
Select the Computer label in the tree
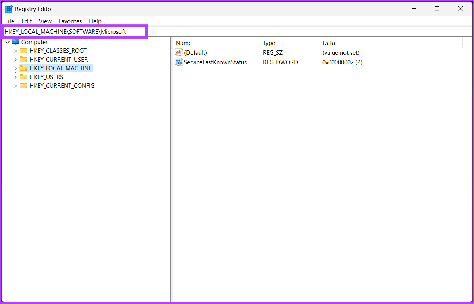point(35,42)
